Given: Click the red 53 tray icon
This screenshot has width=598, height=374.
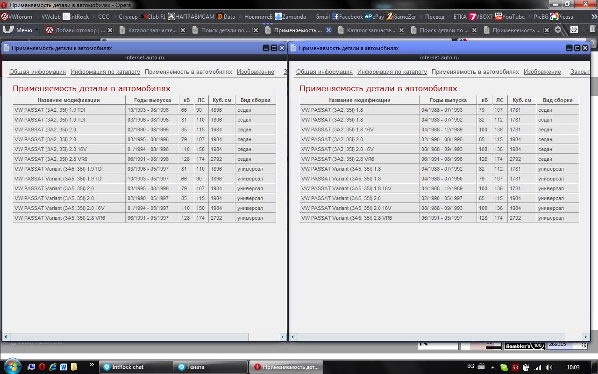Looking at the screenshot, I should [515, 367].
